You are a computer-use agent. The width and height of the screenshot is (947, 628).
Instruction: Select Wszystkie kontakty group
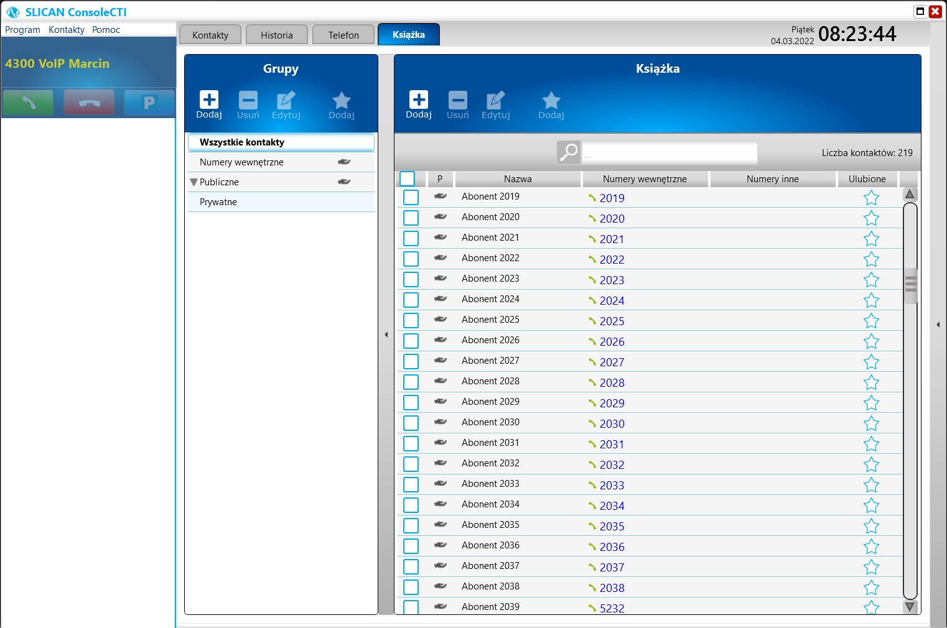[x=281, y=142]
